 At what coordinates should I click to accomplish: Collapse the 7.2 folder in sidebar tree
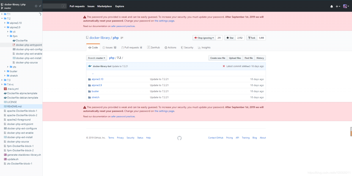pos(2,18)
